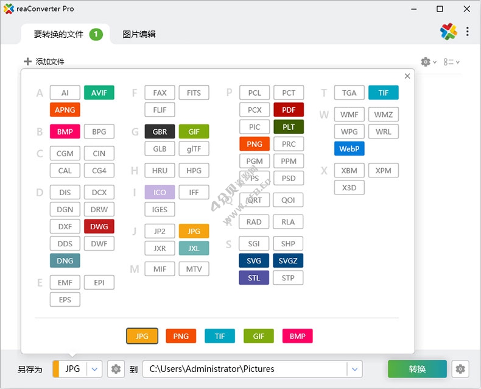Expand the output folder path dropdown

pos(354,369)
